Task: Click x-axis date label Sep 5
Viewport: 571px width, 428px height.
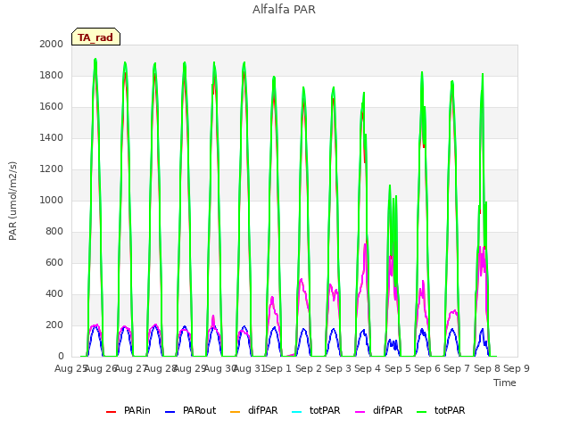Action: [x=398, y=368]
